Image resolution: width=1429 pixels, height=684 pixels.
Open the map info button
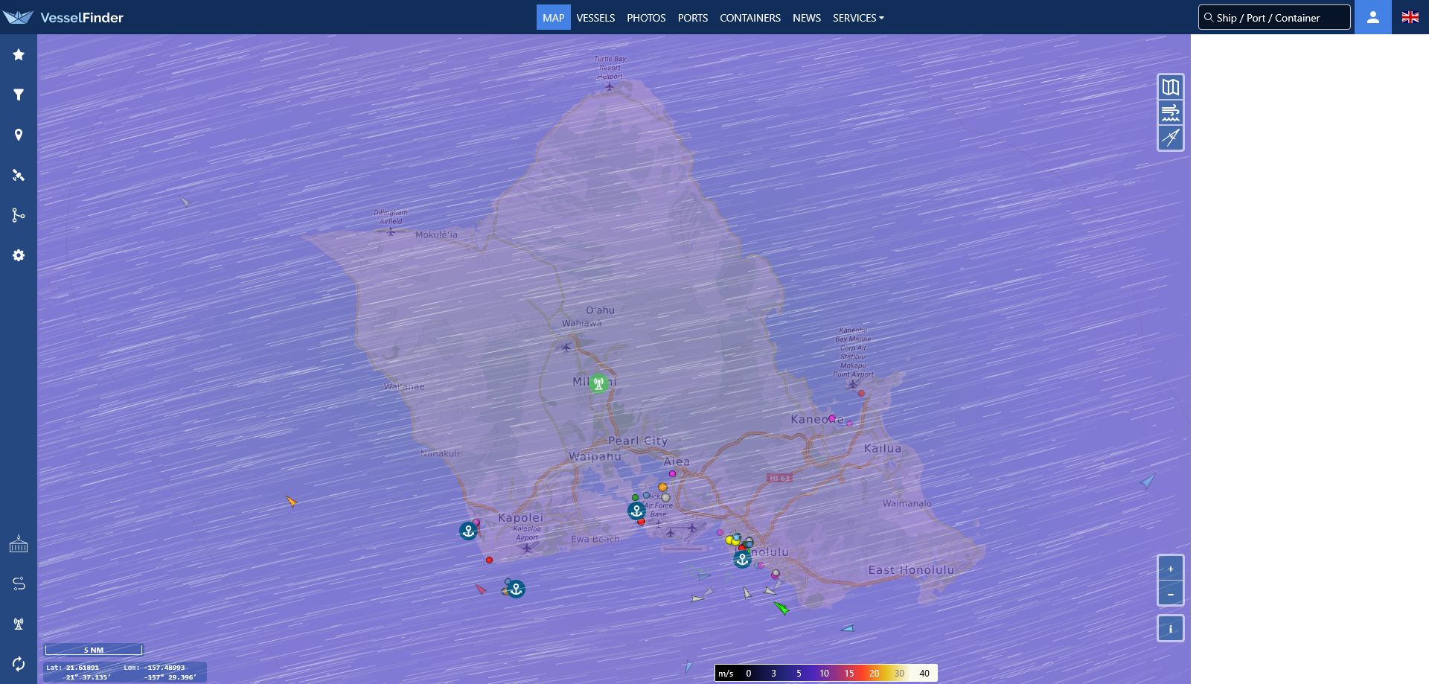coord(1171,629)
